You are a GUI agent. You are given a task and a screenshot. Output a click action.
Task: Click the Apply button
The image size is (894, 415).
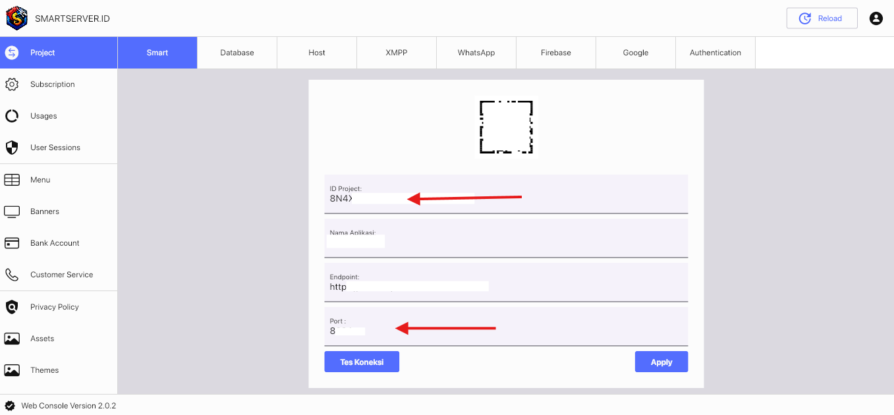tap(661, 362)
